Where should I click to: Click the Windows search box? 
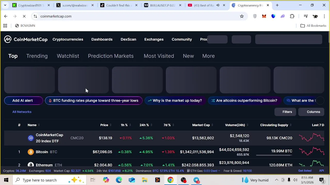(x=49, y=180)
